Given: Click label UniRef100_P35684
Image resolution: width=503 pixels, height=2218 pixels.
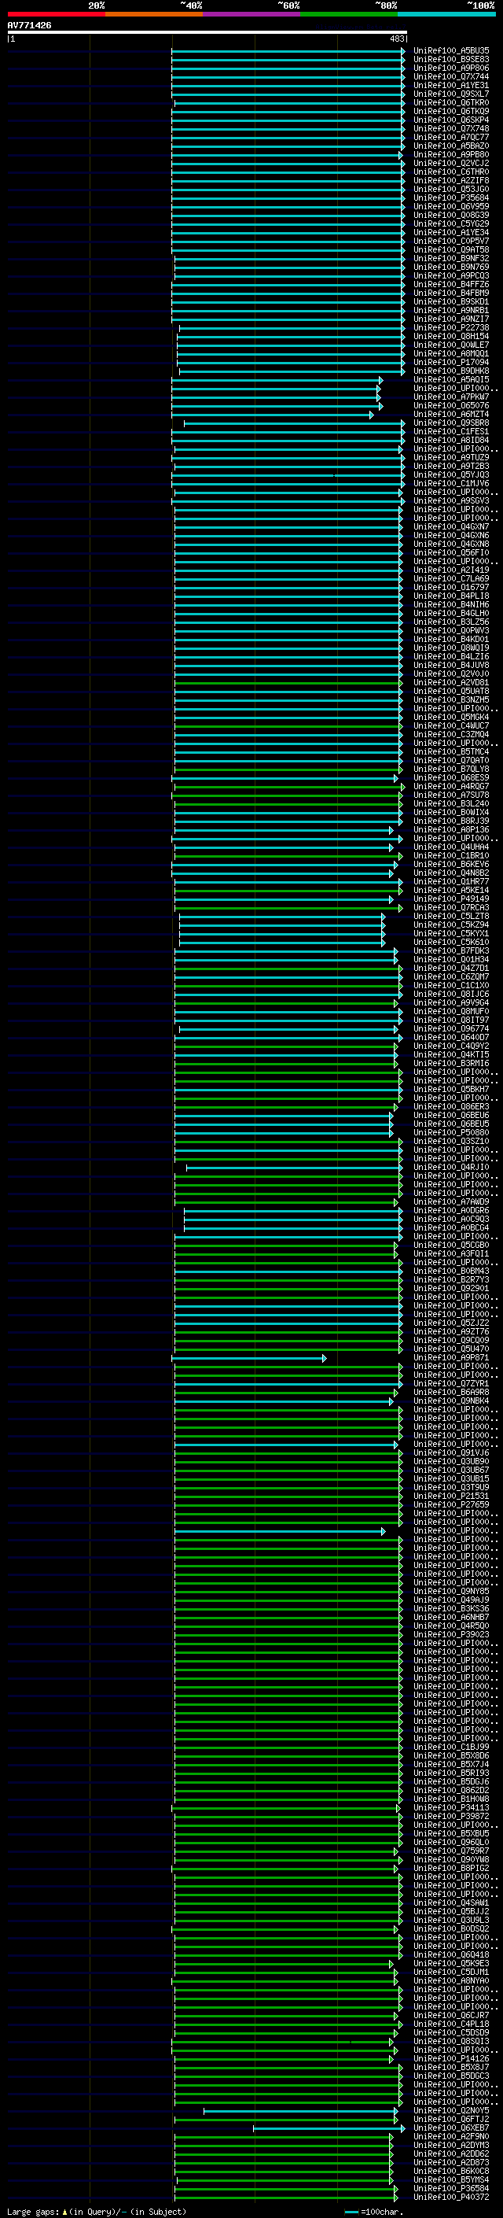Looking at the screenshot, I should [451, 197].
